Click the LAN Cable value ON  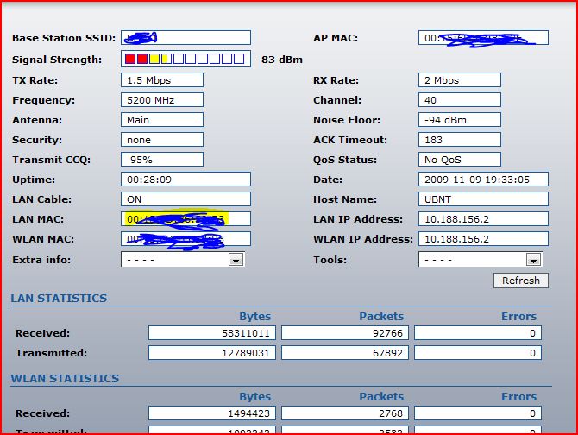click(x=185, y=199)
